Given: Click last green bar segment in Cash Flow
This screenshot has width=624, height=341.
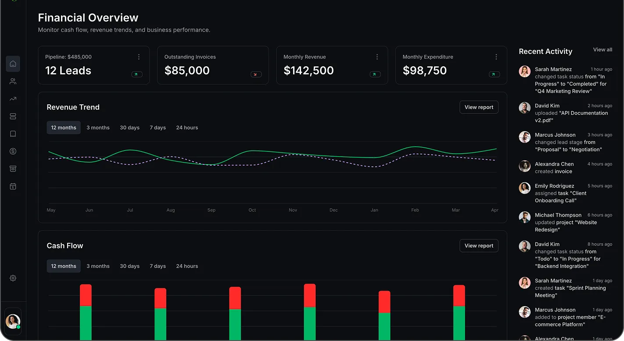Looking at the screenshot, I should tap(459, 323).
